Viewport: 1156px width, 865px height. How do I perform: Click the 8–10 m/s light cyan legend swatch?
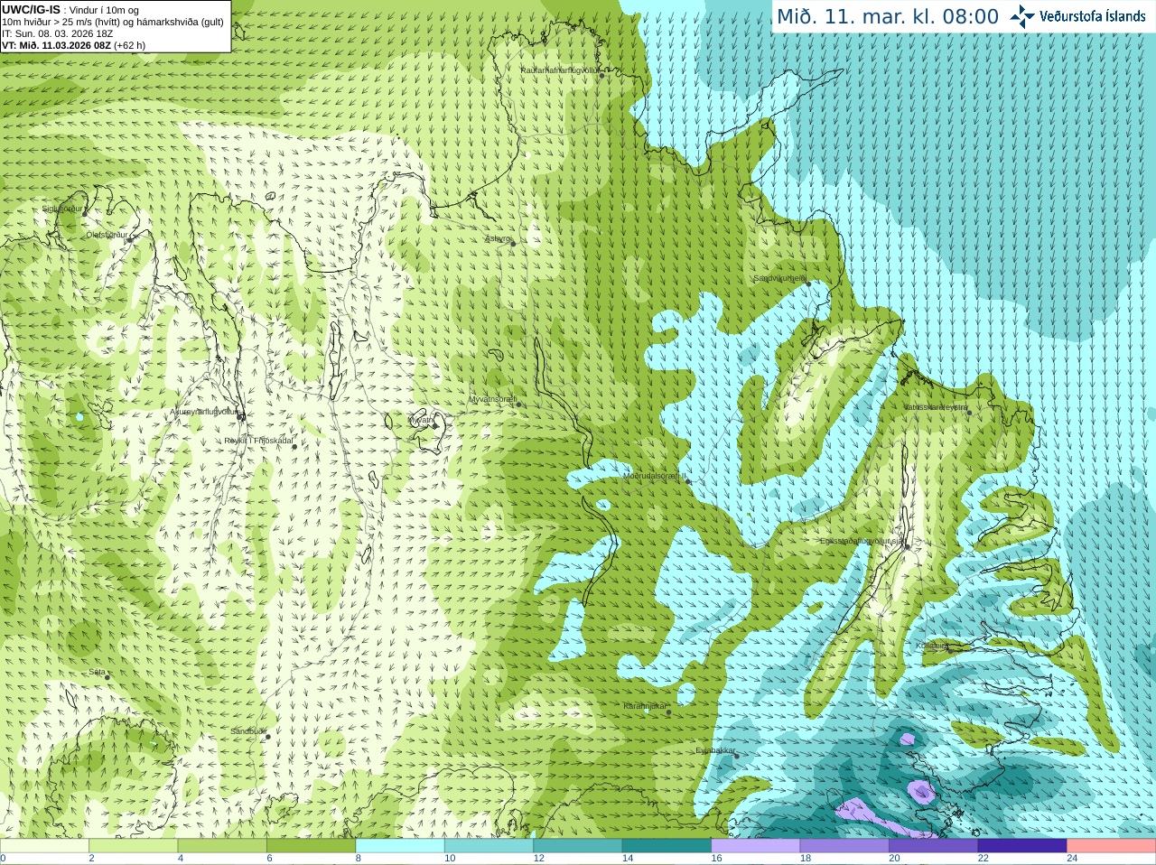click(x=400, y=846)
